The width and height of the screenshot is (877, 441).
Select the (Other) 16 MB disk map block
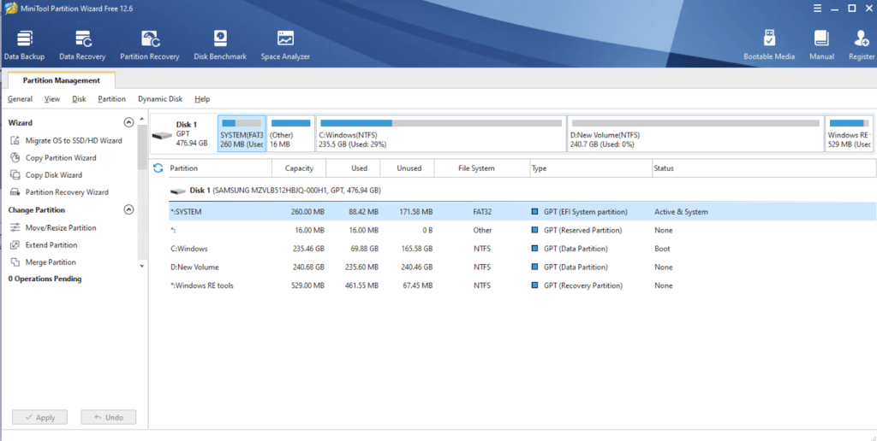coord(291,134)
